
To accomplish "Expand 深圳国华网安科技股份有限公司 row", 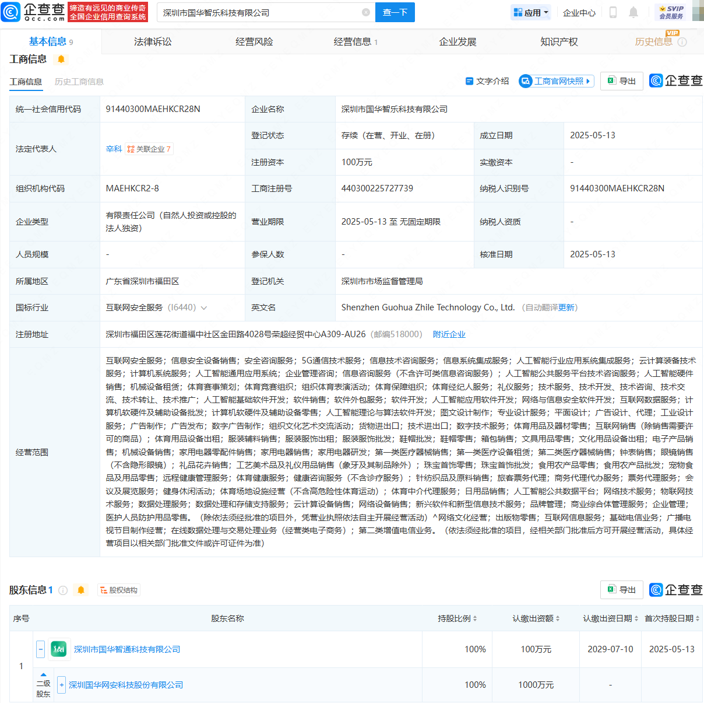I will (x=62, y=685).
